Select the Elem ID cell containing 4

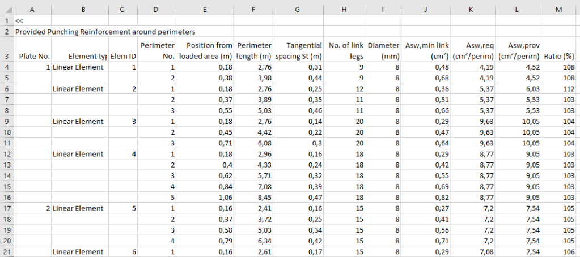(x=123, y=154)
